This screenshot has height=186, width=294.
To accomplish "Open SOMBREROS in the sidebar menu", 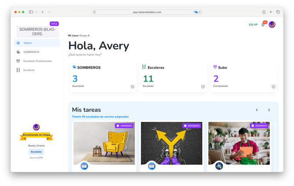I will 31,52.
